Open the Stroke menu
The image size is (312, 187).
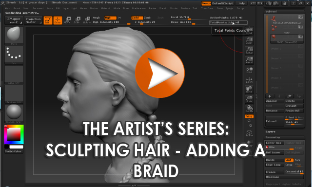click(x=174, y=8)
